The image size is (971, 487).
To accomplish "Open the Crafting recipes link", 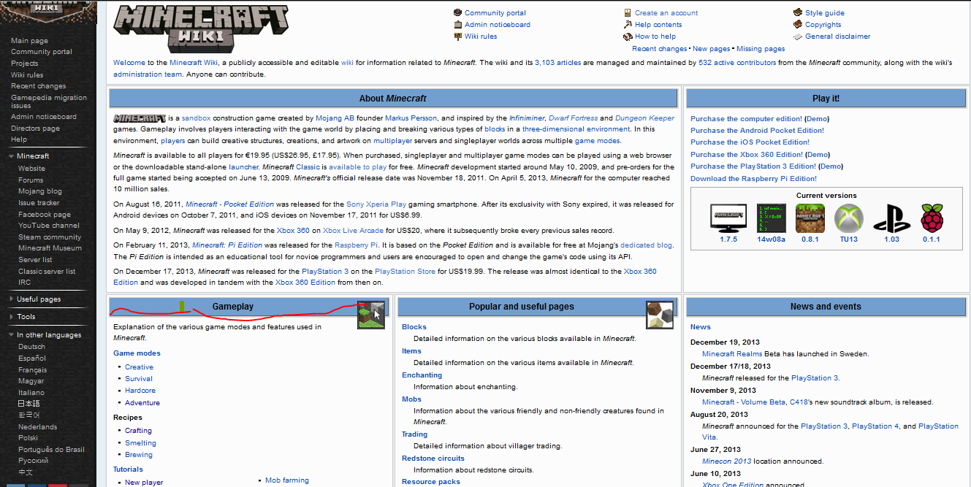I will tap(138, 431).
